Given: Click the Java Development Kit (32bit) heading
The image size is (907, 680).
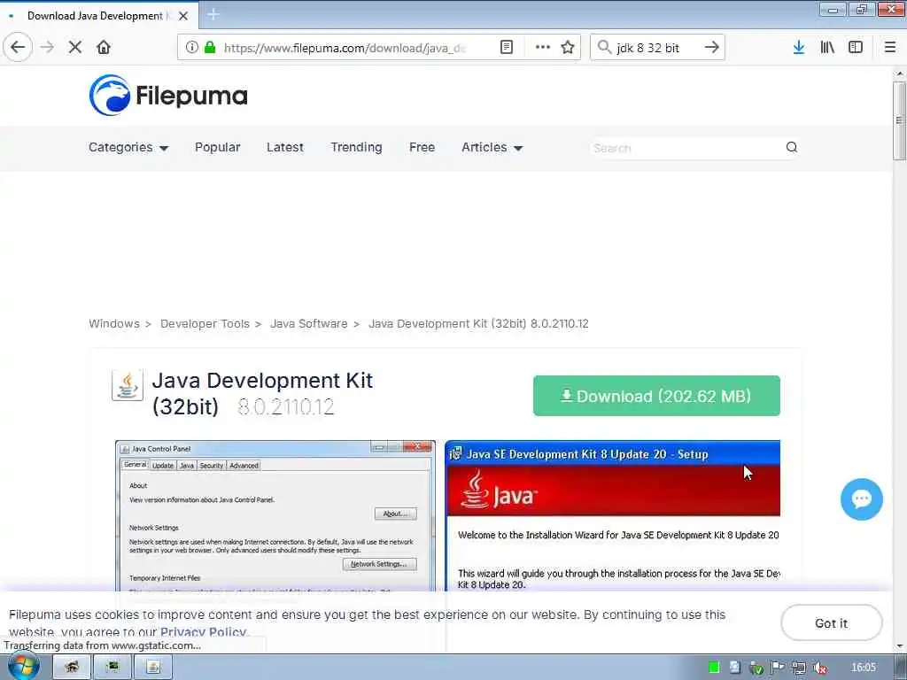Looking at the screenshot, I should pos(262,393).
